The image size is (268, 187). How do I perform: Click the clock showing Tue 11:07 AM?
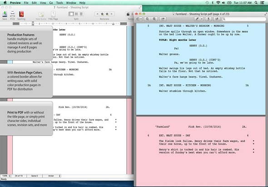(x=243, y=3)
